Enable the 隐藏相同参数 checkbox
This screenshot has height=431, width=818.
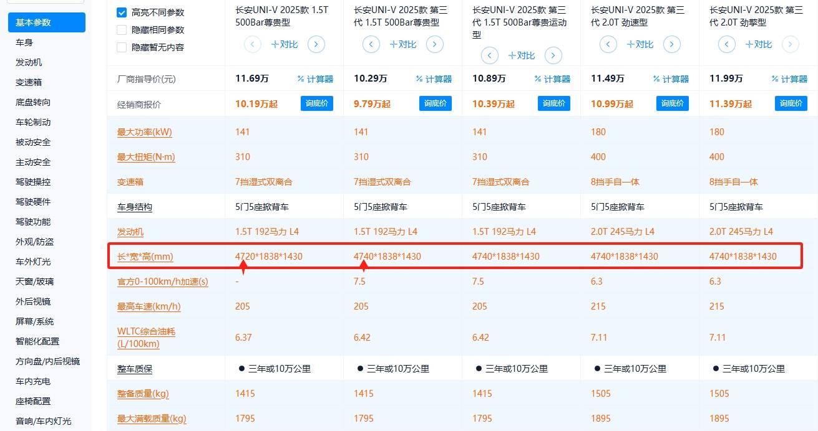point(122,29)
